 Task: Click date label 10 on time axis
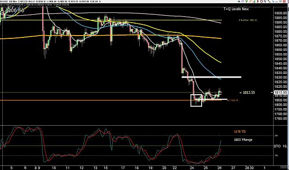54,168
